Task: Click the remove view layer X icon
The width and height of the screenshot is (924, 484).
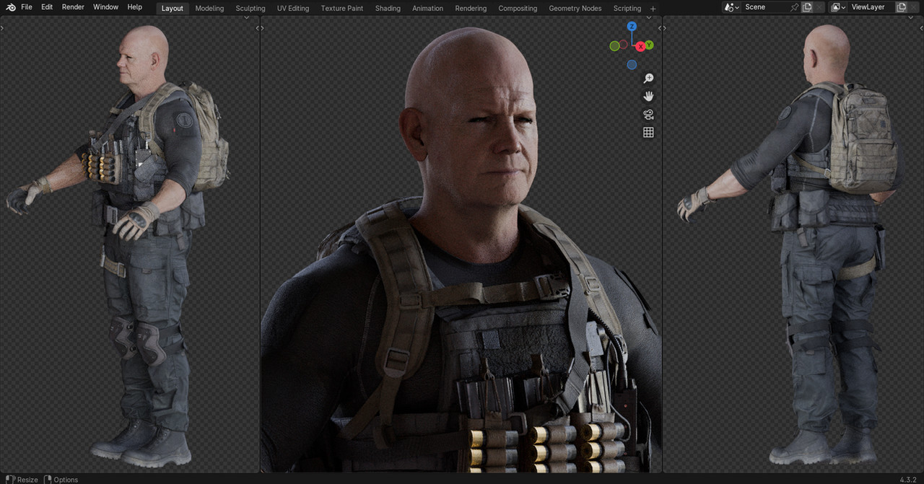Action: point(913,7)
